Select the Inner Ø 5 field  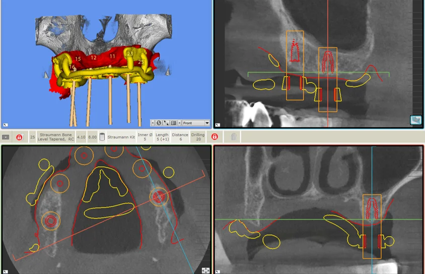click(145, 137)
